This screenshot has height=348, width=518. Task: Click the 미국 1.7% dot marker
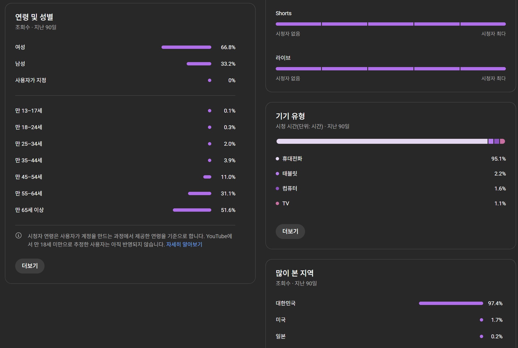(481, 320)
